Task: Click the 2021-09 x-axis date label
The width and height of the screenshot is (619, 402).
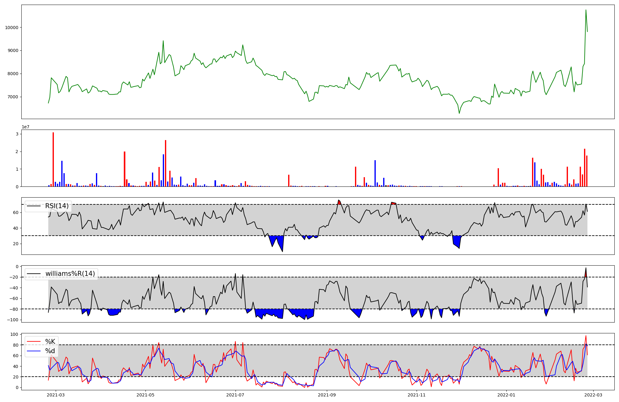Action: (x=327, y=395)
